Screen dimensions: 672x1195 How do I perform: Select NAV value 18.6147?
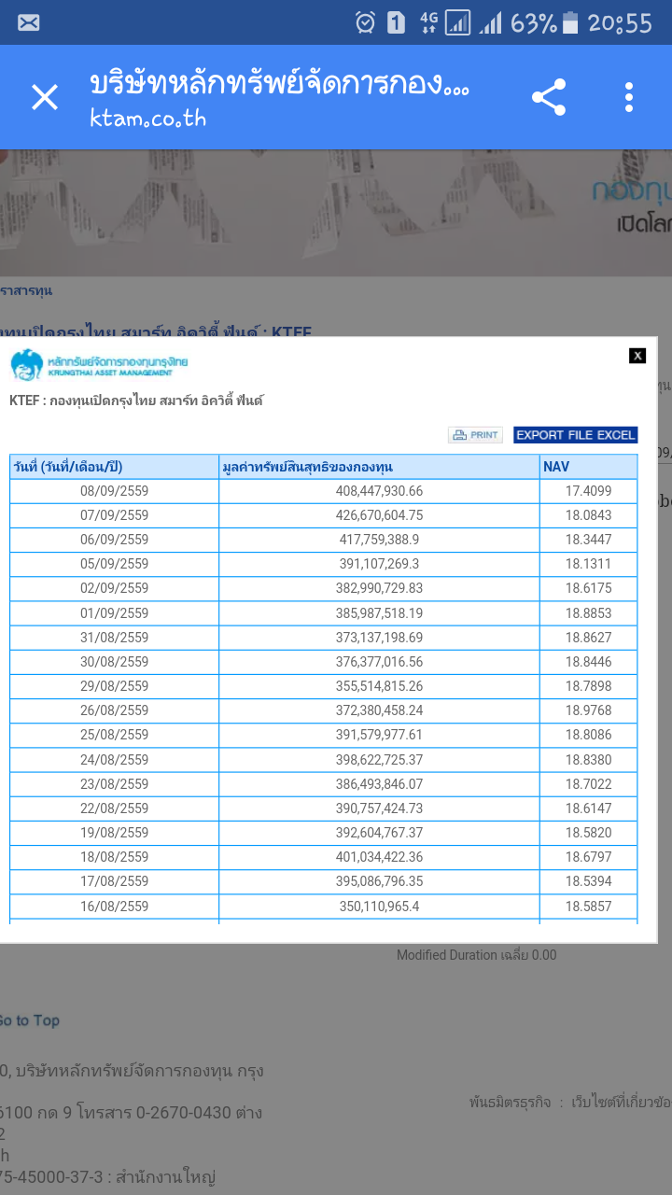[x=589, y=808]
